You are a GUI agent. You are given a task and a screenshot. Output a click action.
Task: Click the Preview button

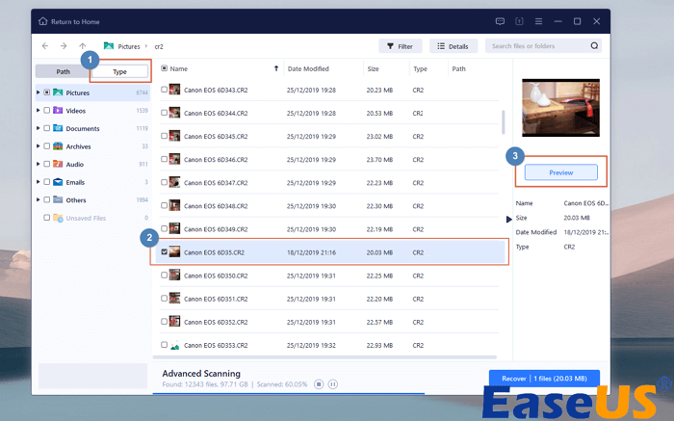(559, 173)
